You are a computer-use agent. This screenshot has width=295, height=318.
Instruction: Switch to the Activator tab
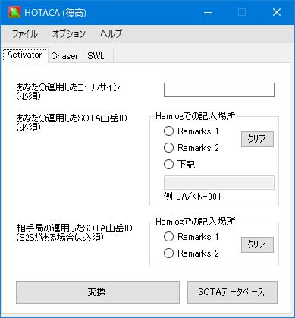[24, 55]
